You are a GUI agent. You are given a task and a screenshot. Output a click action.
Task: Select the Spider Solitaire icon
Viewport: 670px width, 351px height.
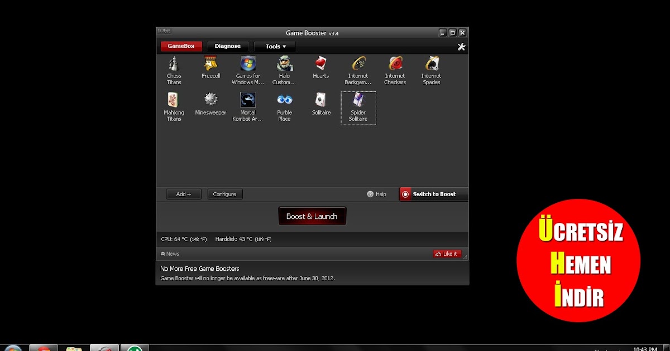click(x=358, y=100)
